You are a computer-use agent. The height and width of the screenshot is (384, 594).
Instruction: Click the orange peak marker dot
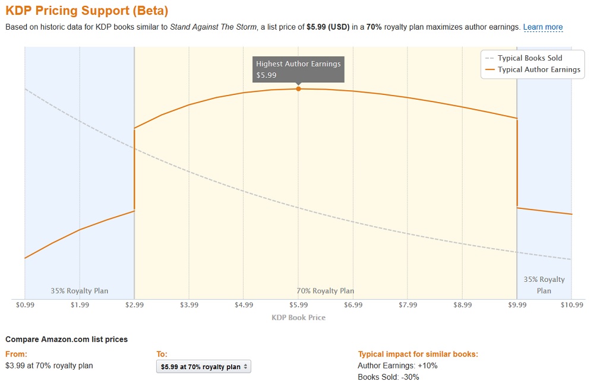298,88
